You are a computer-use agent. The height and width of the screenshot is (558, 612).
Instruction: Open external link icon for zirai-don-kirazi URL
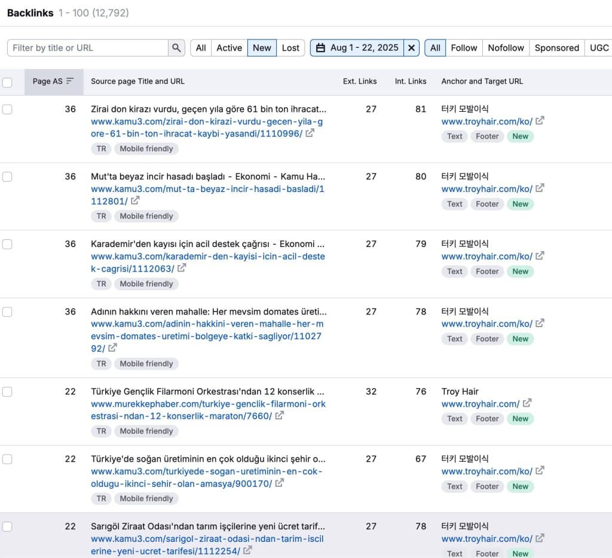pyautogui.click(x=310, y=133)
